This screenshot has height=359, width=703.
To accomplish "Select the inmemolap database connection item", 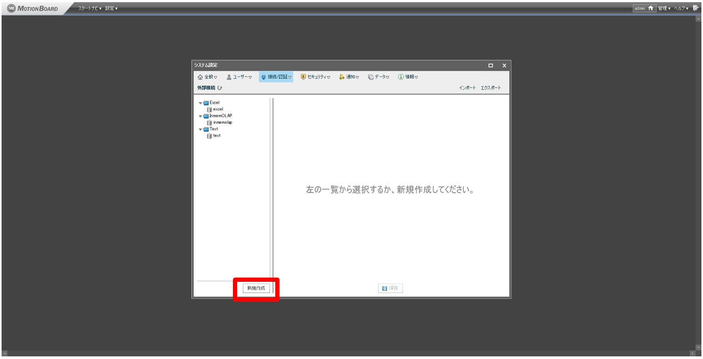I will pyautogui.click(x=222, y=122).
